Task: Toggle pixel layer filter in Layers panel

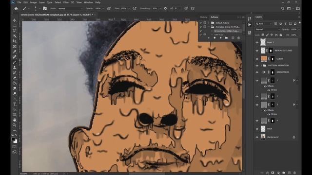Action: pos(275,24)
